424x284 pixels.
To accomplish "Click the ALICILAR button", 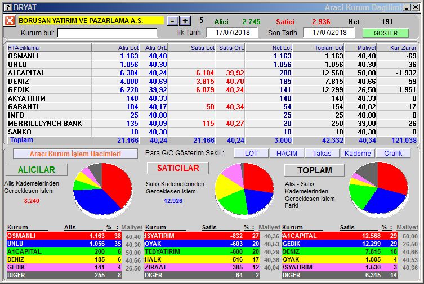I will 37,169.
